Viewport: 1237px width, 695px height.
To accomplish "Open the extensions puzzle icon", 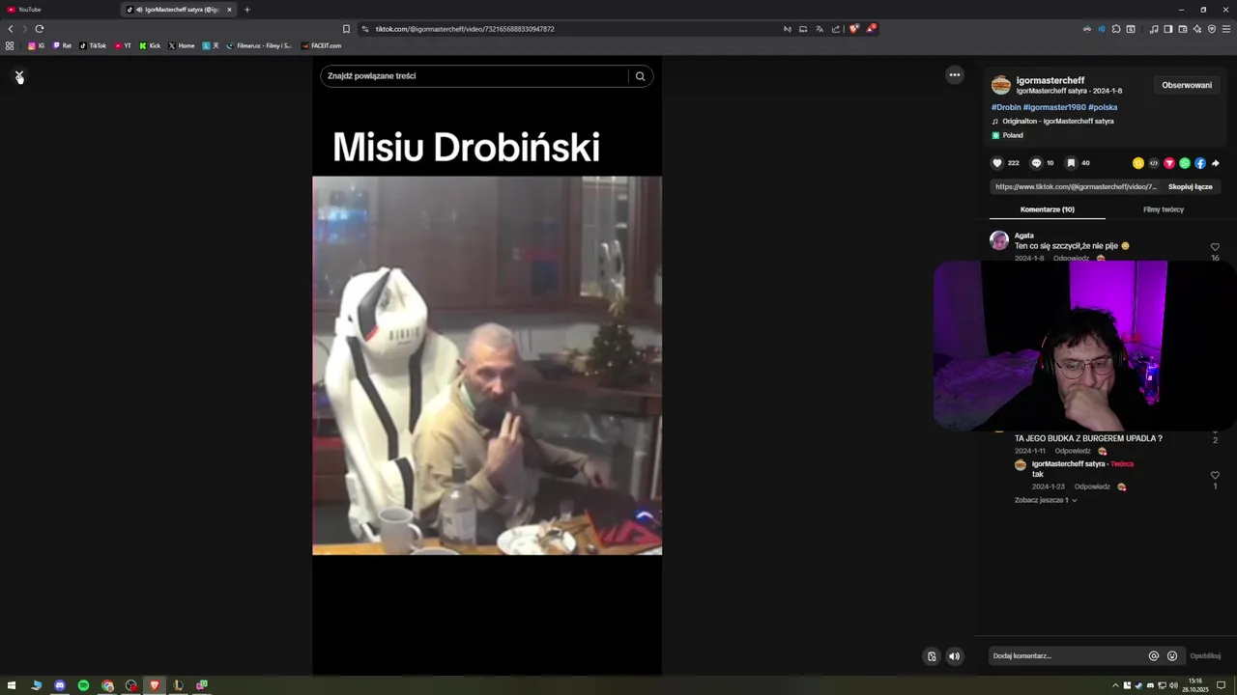I will [x=1116, y=29].
